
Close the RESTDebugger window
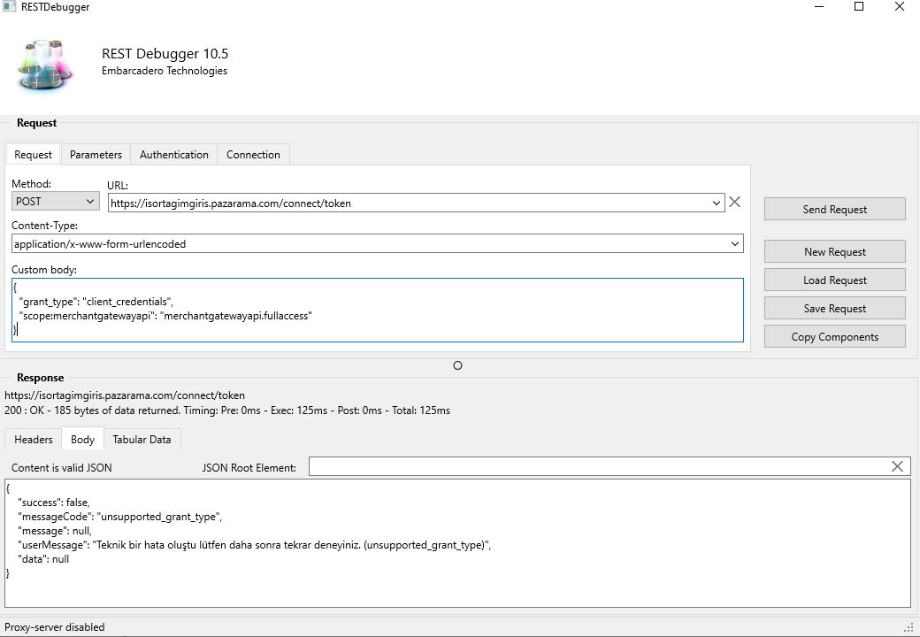[x=900, y=6]
